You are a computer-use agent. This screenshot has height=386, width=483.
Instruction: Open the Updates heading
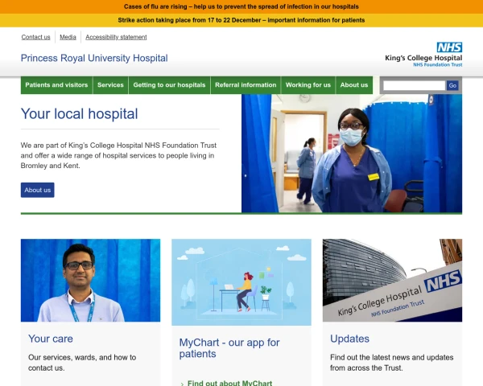349,339
